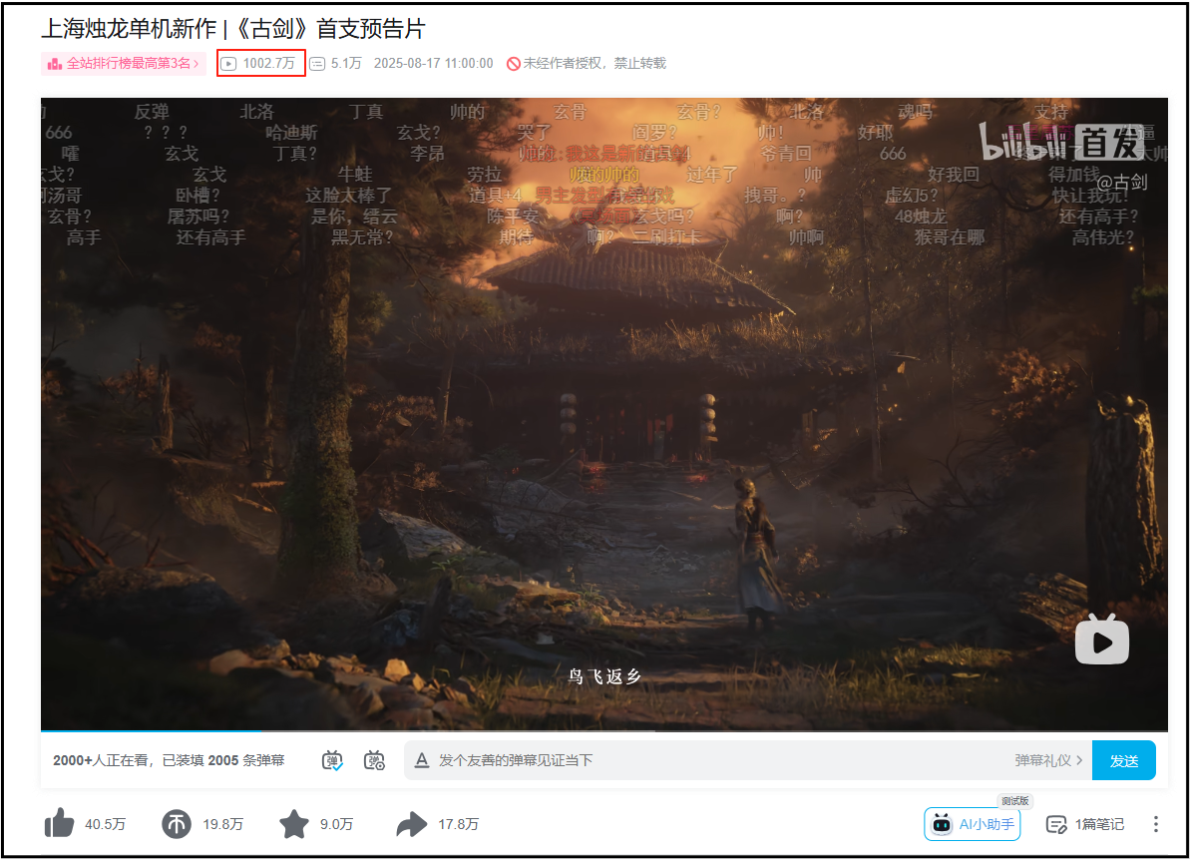Click the play count icon next to 1002.7万
The image size is (1191, 860).
228,64
